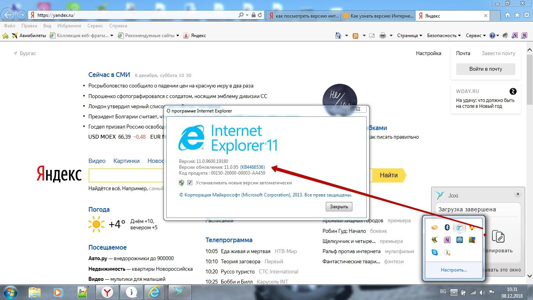Open the Windows Explorer folder on the taskbar
The width and height of the screenshot is (533, 300).
click(35, 292)
